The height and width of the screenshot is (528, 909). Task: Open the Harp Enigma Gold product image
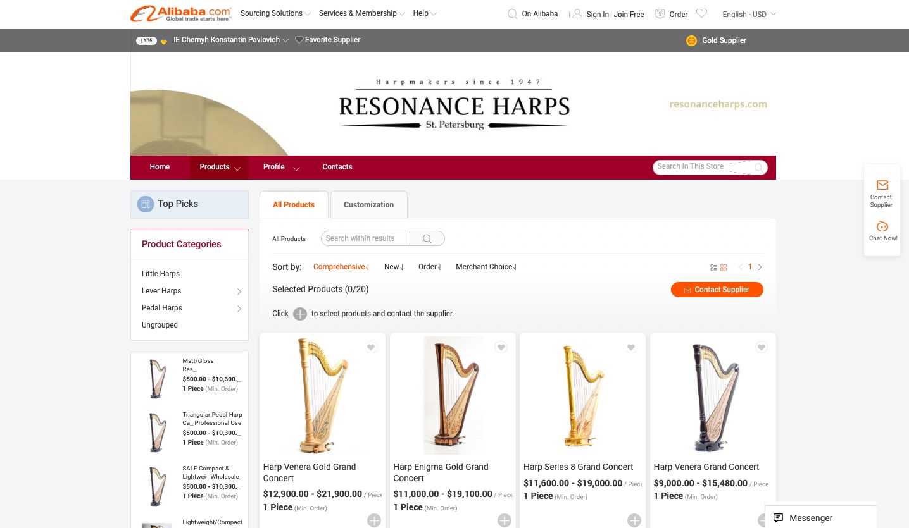[453, 395]
